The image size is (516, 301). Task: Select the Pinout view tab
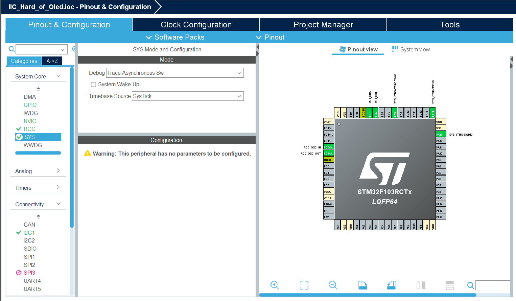(x=358, y=49)
